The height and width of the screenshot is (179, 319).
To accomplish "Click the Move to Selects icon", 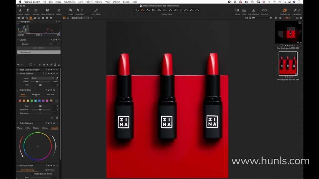I will tap(48, 10).
